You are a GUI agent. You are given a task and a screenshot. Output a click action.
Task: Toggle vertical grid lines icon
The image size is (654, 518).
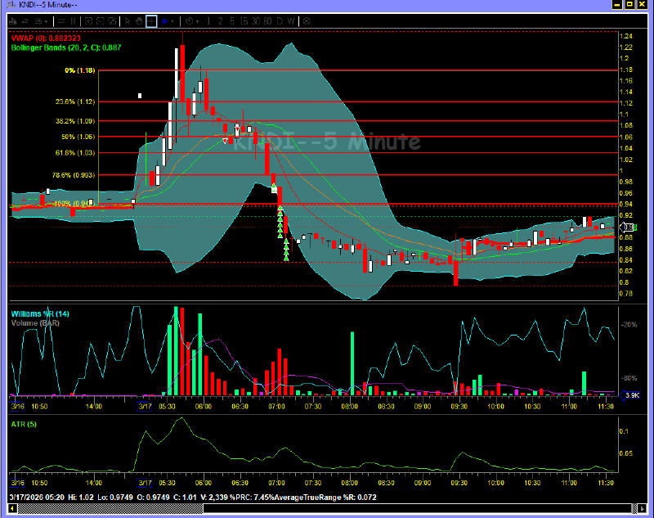(x=73, y=21)
